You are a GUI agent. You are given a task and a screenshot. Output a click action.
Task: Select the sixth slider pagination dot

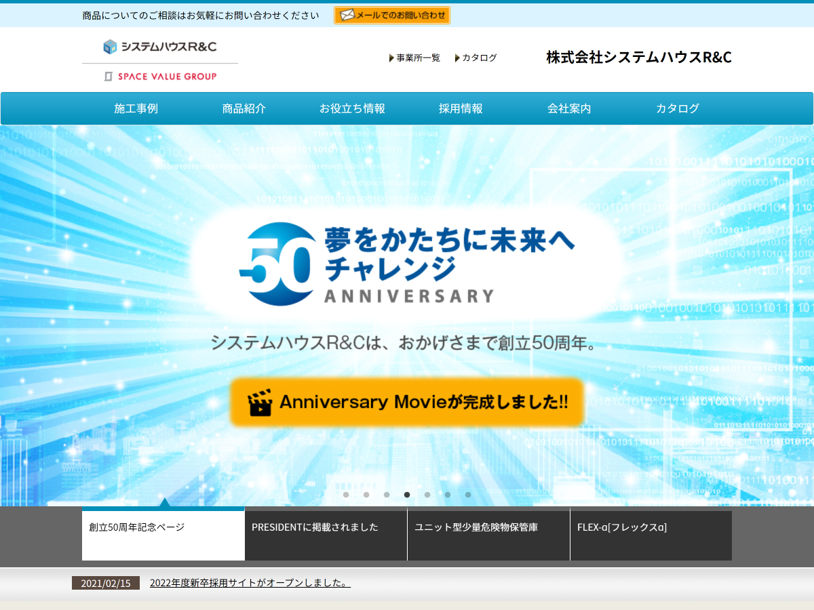[448, 495]
